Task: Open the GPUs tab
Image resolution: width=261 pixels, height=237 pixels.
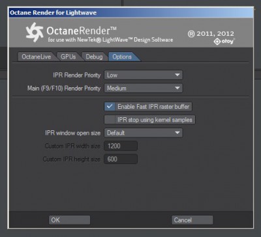Action: [68, 57]
